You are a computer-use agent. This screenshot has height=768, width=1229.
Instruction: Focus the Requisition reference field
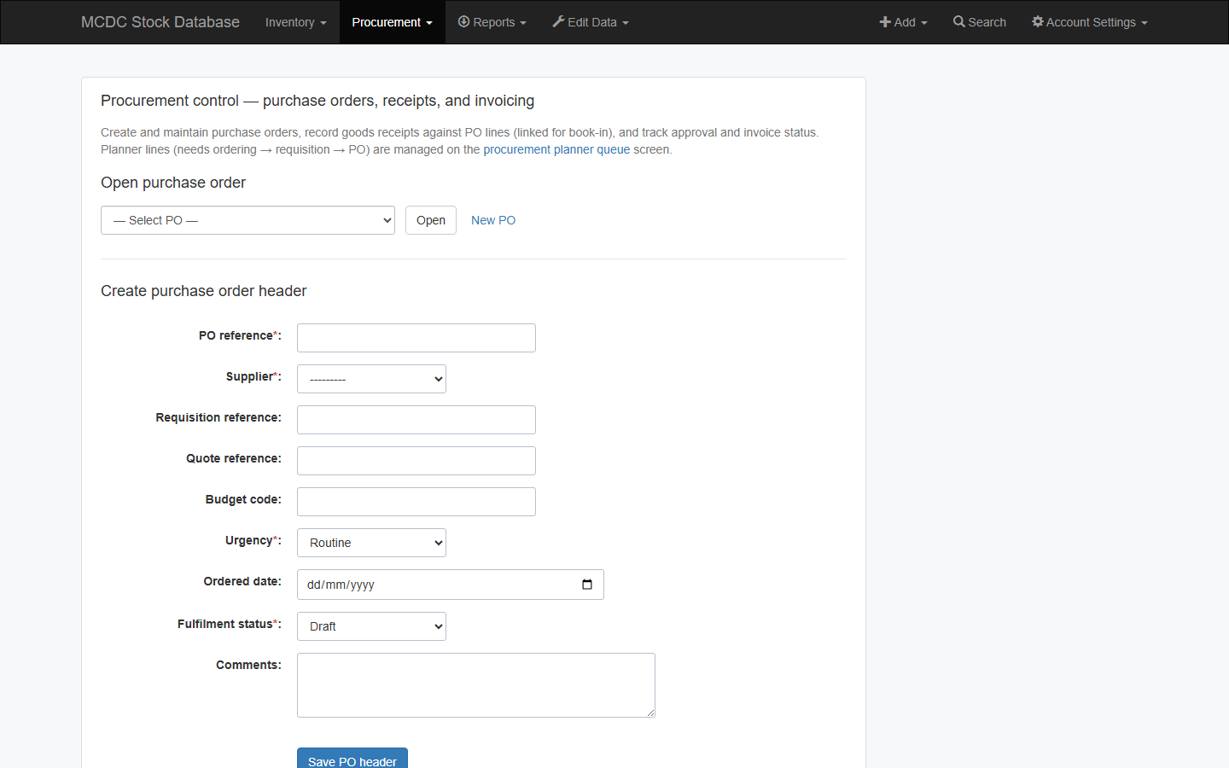point(416,420)
